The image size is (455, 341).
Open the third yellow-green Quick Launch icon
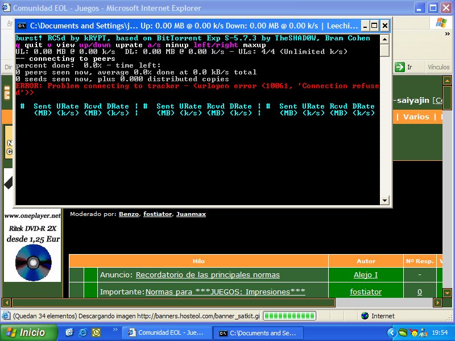coord(96,332)
